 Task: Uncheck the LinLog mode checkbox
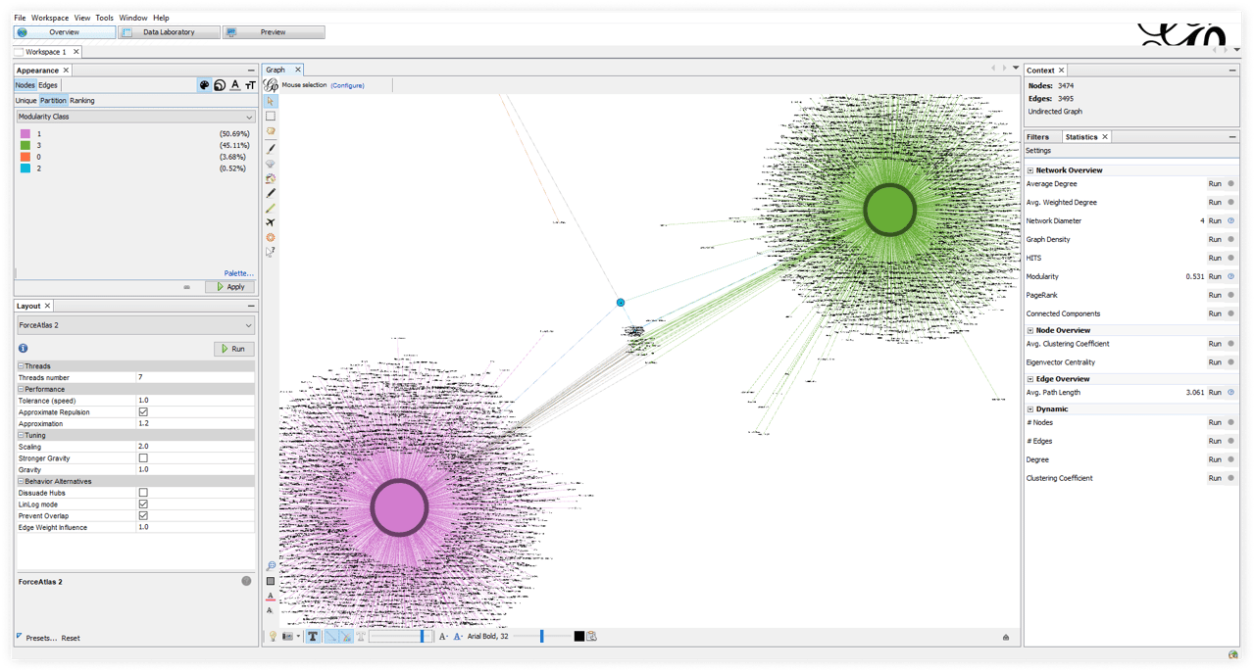click(x=143, y=504)
